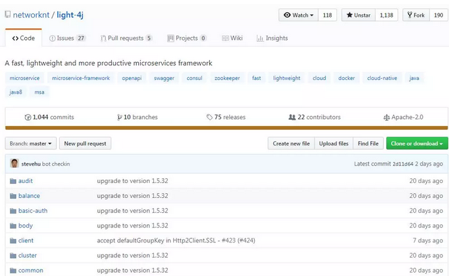Open the latest commit hash 2d11d64
Screen dimensions: 449x276
pos(402,164)
